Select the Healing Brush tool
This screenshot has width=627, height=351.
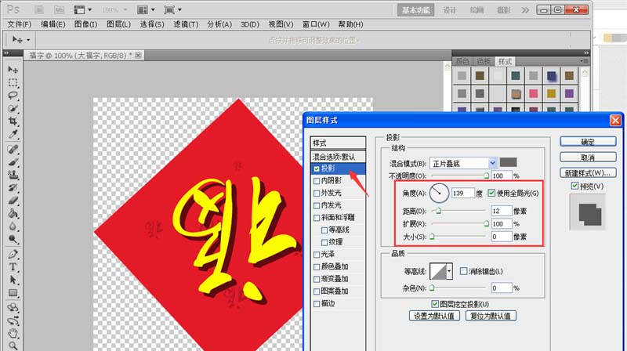(x=13, y=149)
